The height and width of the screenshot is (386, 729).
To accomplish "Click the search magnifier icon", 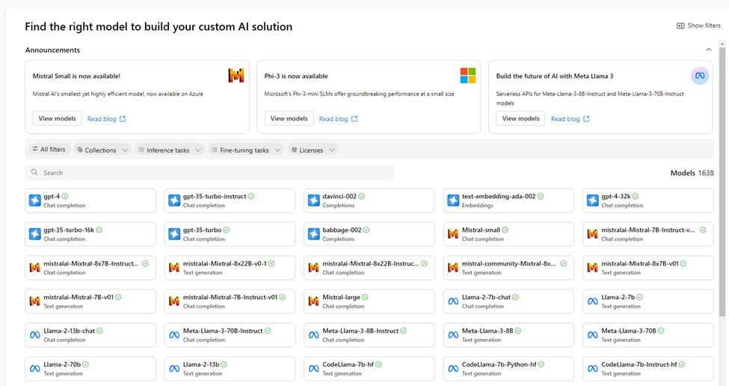I will [x=34, y=173].
